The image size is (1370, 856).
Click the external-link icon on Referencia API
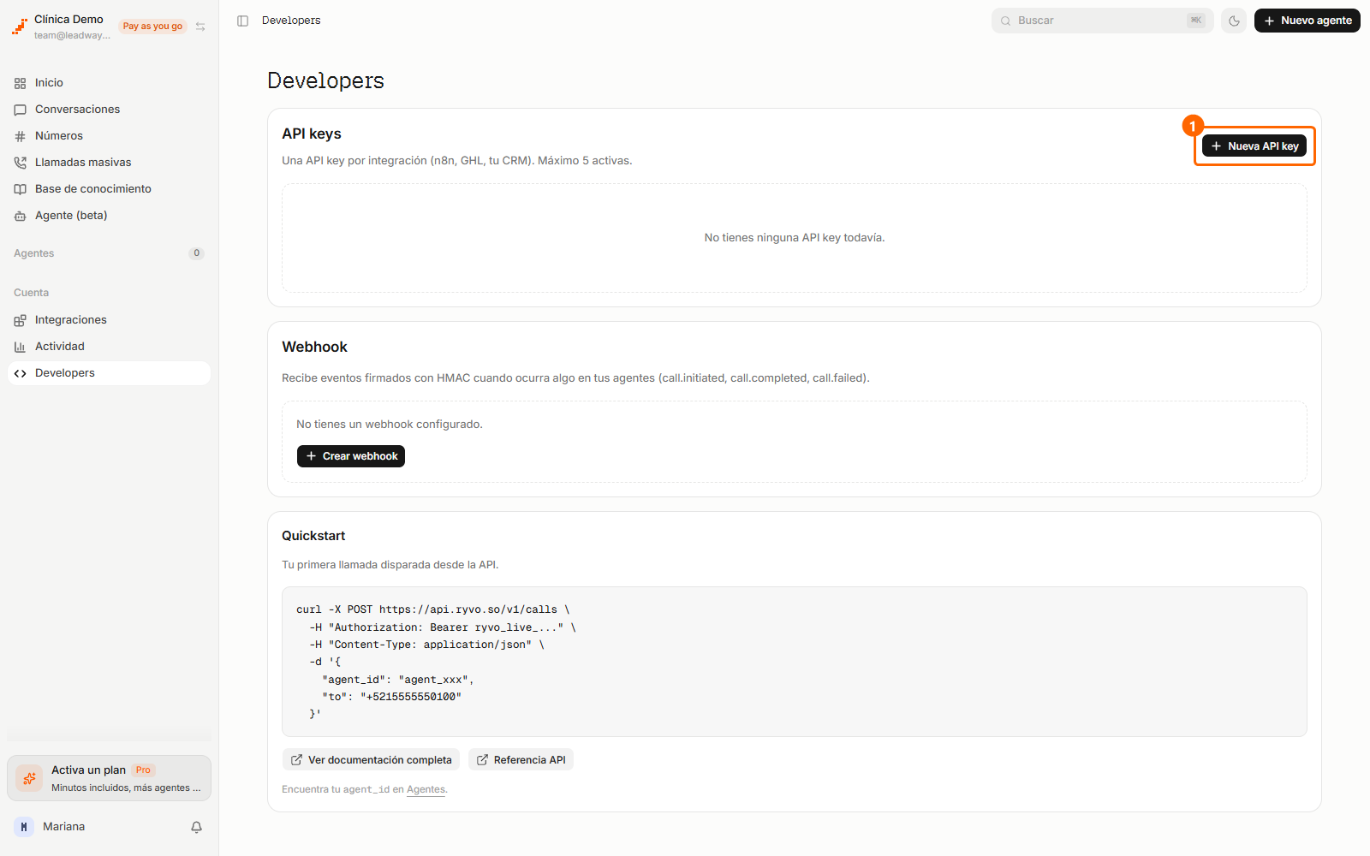coord(482,760)
